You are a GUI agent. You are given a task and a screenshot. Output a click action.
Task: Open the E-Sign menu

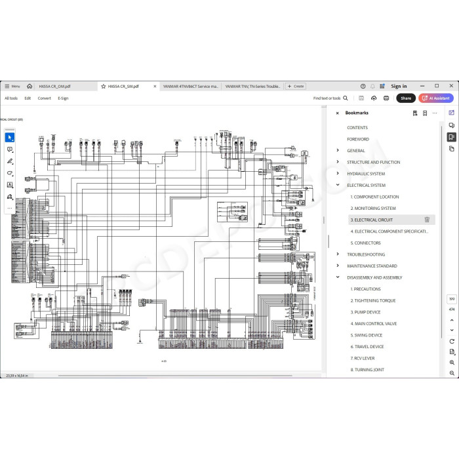tap(63, 98)
